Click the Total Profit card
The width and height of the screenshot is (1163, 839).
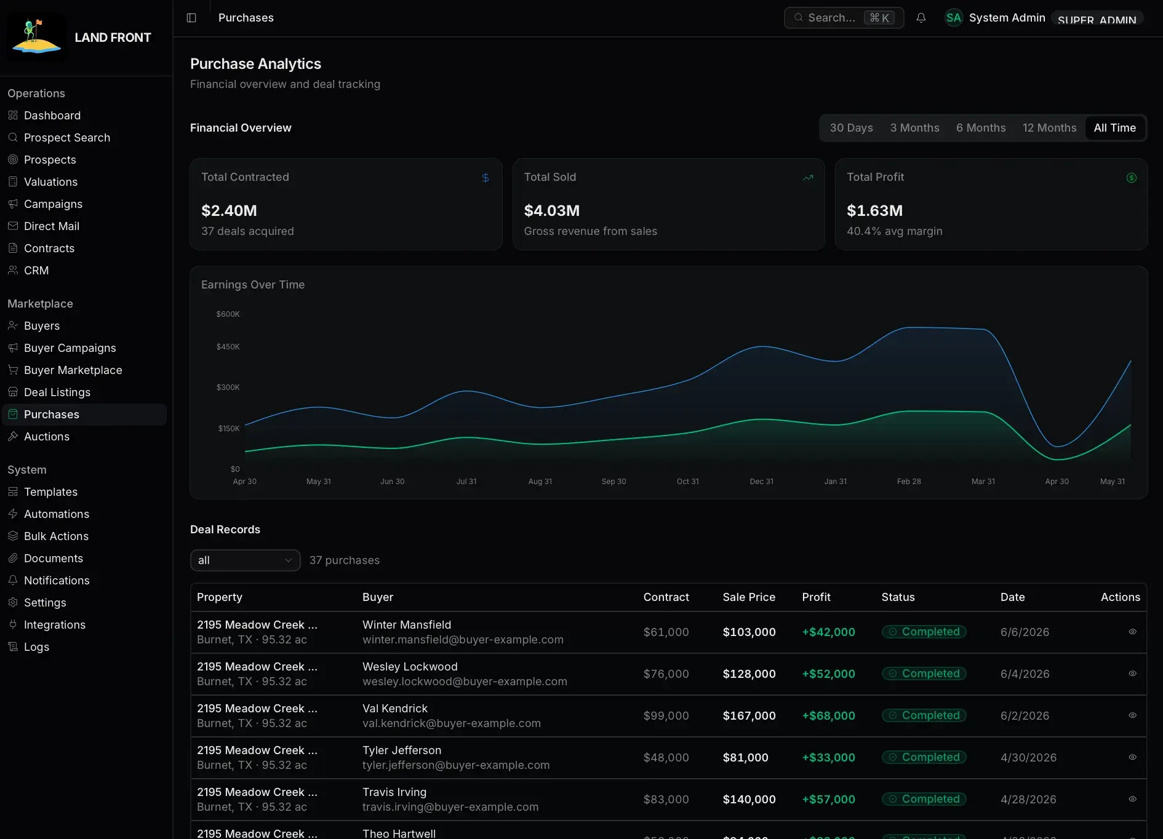(x=991, y=204)
